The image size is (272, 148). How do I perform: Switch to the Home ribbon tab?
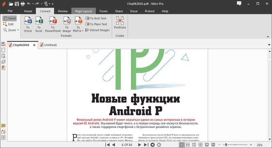28,11
